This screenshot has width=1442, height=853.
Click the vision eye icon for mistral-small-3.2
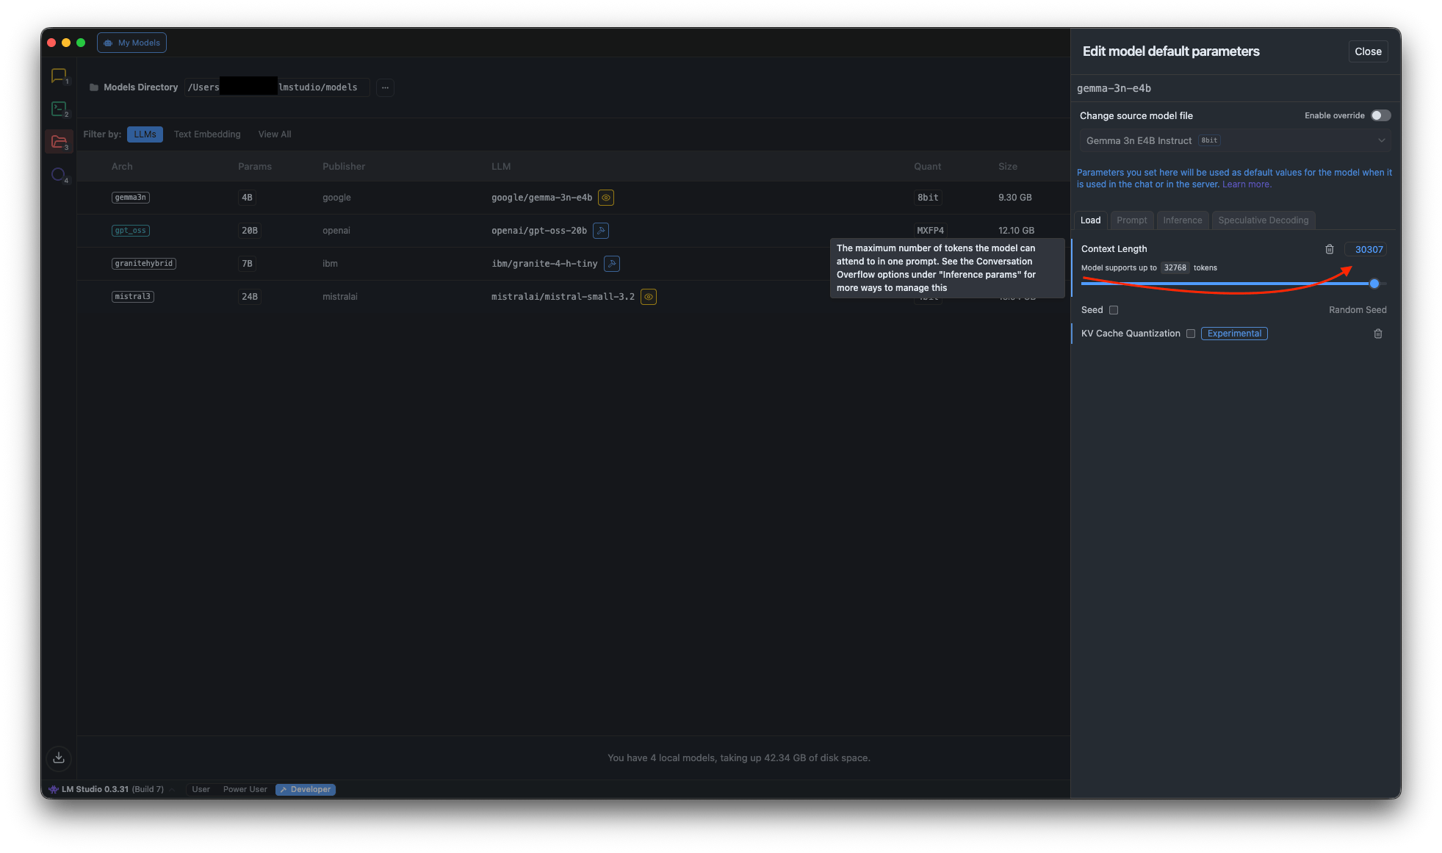pyautogui.click(x=649, y=297)
